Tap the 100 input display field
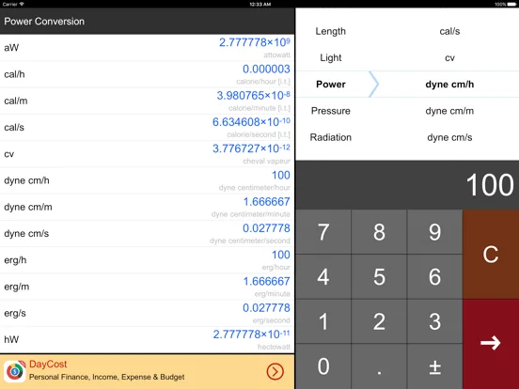The image size is (519, 389). (407, 184)
